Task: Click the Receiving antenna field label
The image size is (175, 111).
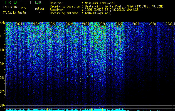Action: coord(64,13)
